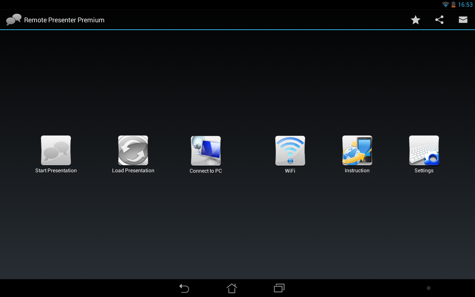Tap the envelope mail icon
475x297 pixels.
coord(463,20)
